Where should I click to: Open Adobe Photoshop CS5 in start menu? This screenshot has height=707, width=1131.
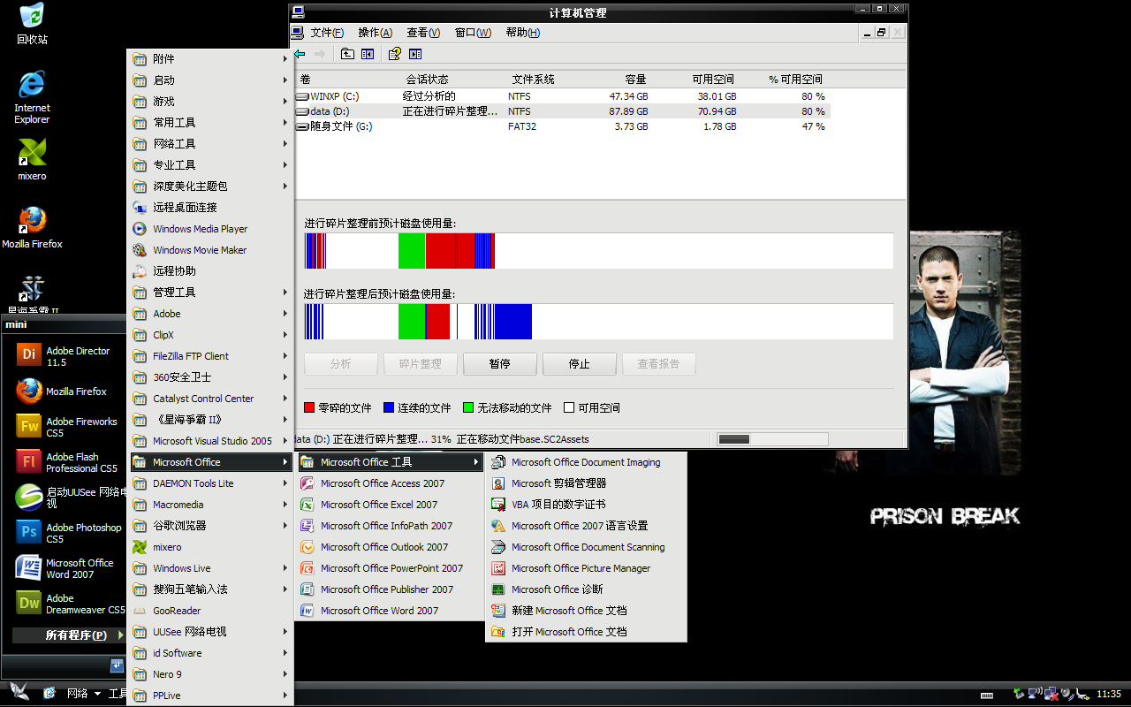69,532
